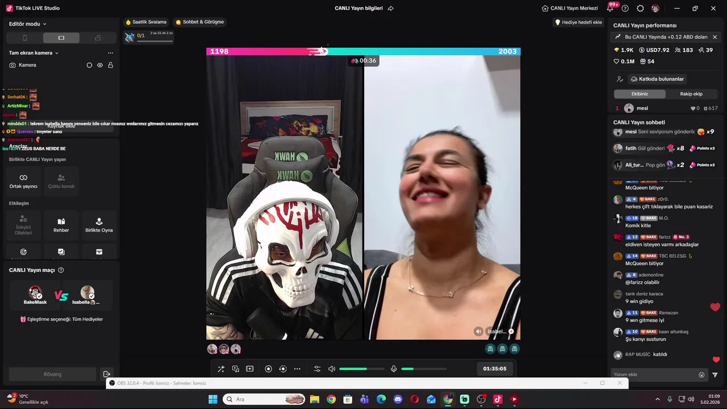Click Hediye hedefi ekle gift goal
Screen dimensions: 727x409
579,22
